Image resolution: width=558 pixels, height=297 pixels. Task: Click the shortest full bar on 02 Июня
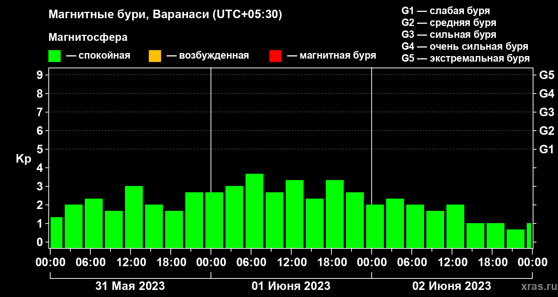click(516, 239)
